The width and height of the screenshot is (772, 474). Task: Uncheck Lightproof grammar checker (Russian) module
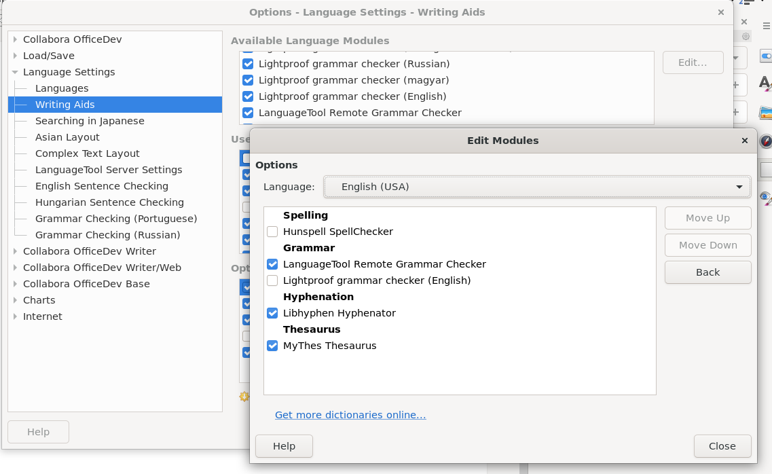click(x=248, y=64)
